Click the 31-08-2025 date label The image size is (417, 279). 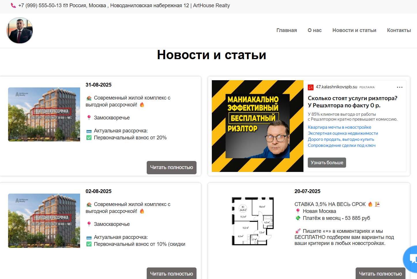click(99, 85)
